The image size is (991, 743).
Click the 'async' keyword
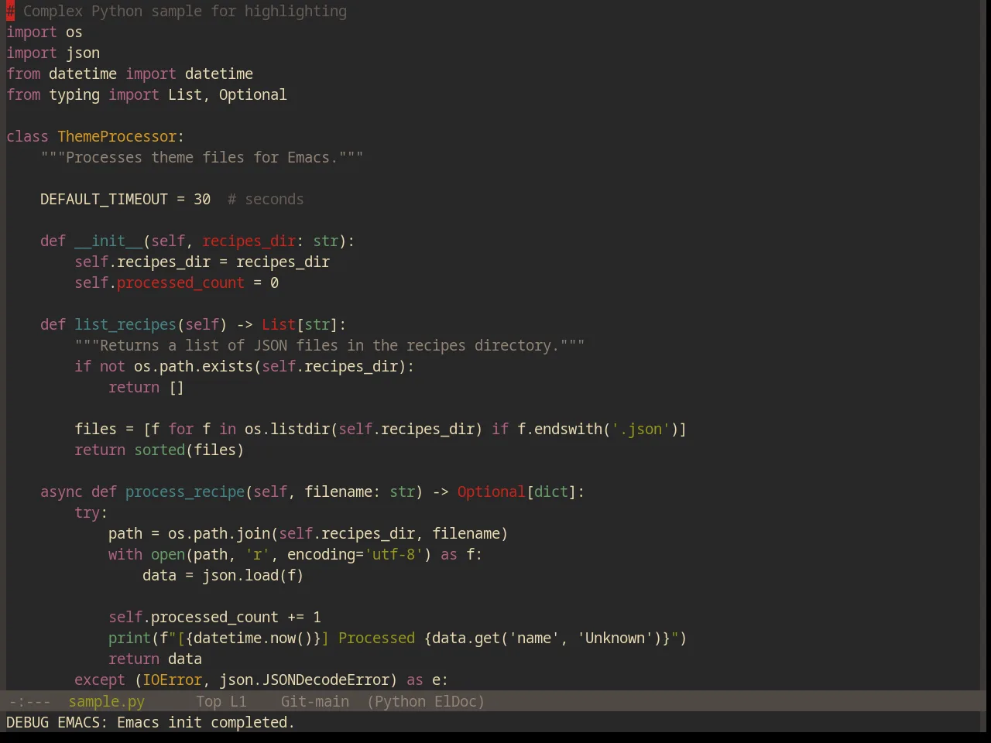[x=61, y=492]
